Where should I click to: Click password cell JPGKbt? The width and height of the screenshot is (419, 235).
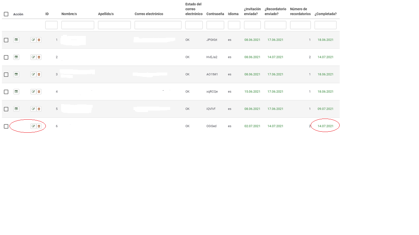click(212, 40)
